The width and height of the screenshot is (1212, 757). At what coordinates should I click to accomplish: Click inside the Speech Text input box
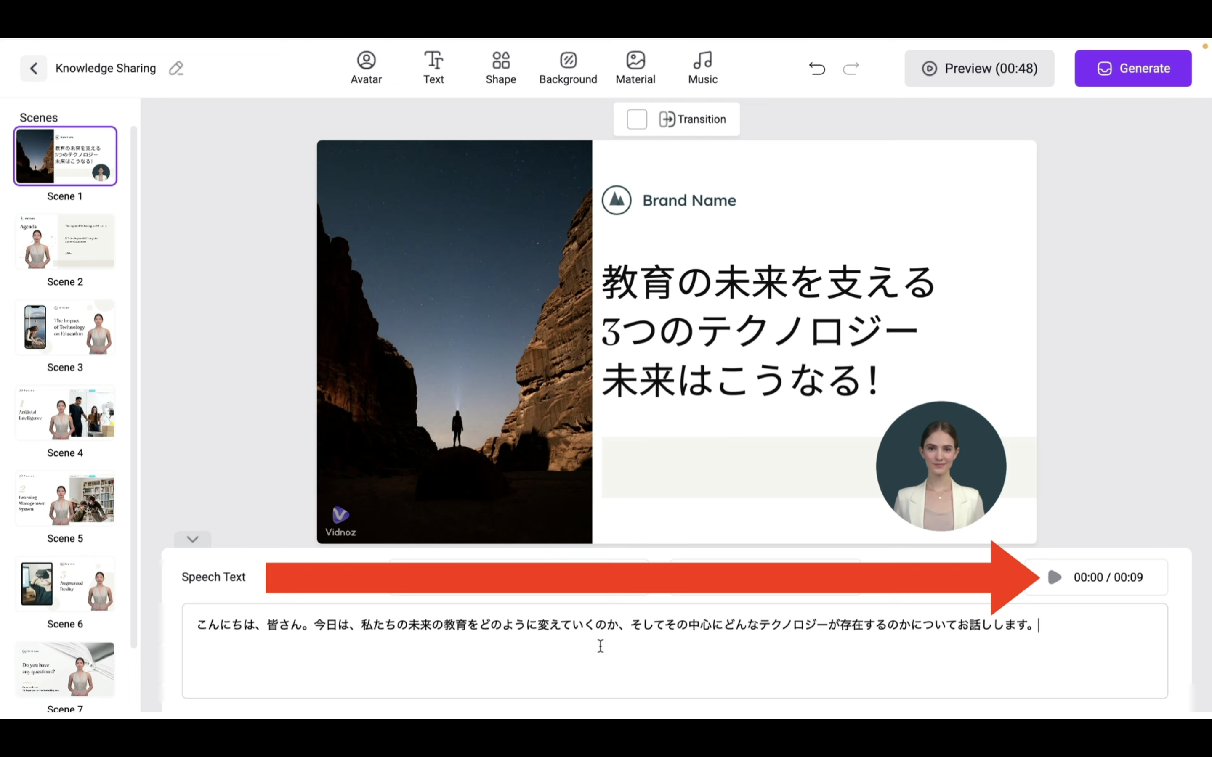point(674,651)
